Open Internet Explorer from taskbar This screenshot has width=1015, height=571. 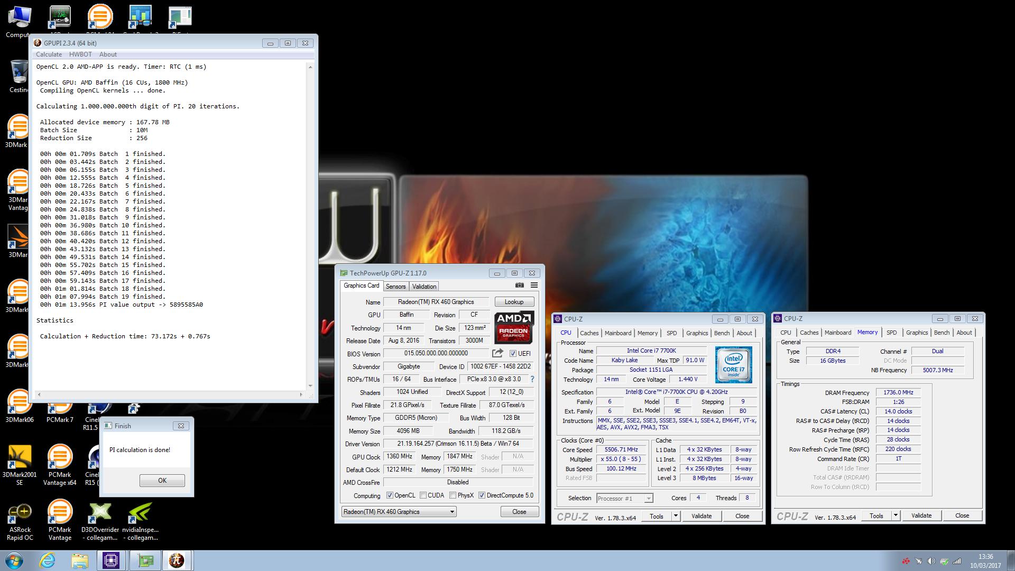47,560
